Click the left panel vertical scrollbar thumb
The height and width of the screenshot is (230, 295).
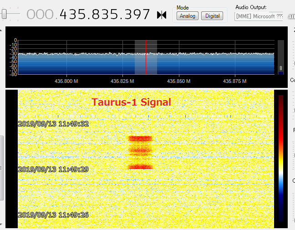[x=1, y=168]
